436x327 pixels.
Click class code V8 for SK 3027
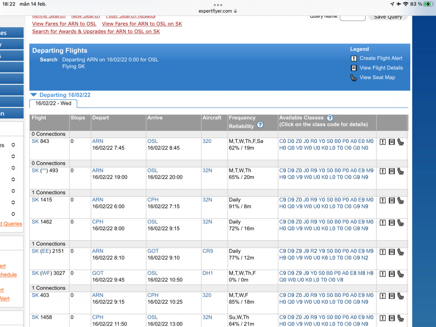click(340, 280)
